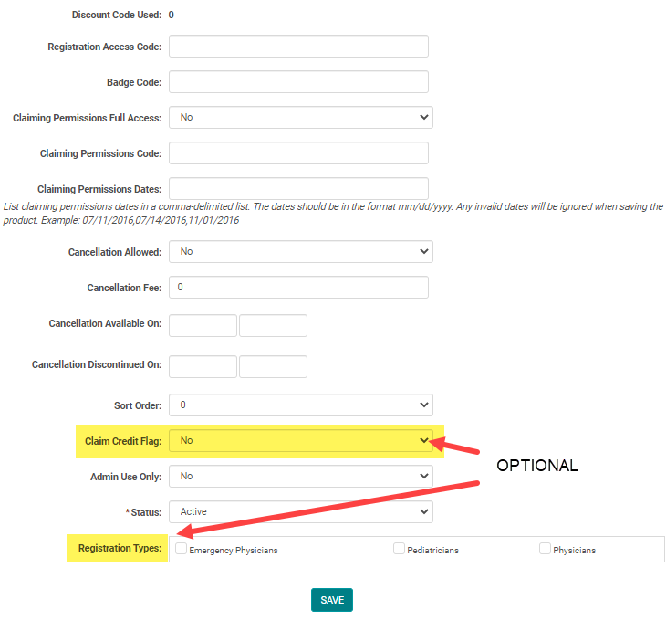Viewport: 666px width, 620px height.
Task: Focus the Cancellation Fee input
Action: (298, 287)
